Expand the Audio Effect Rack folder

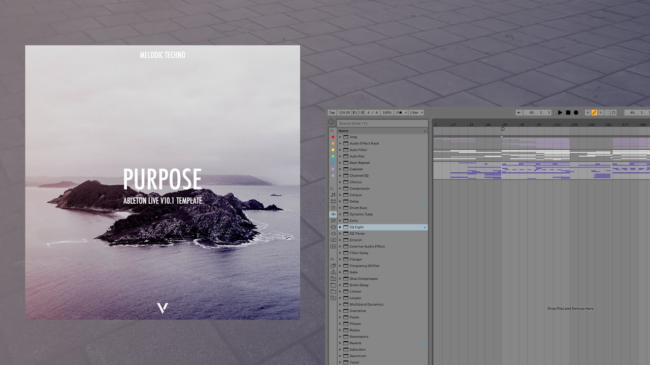pyautogui.click(x=340, y=143)
